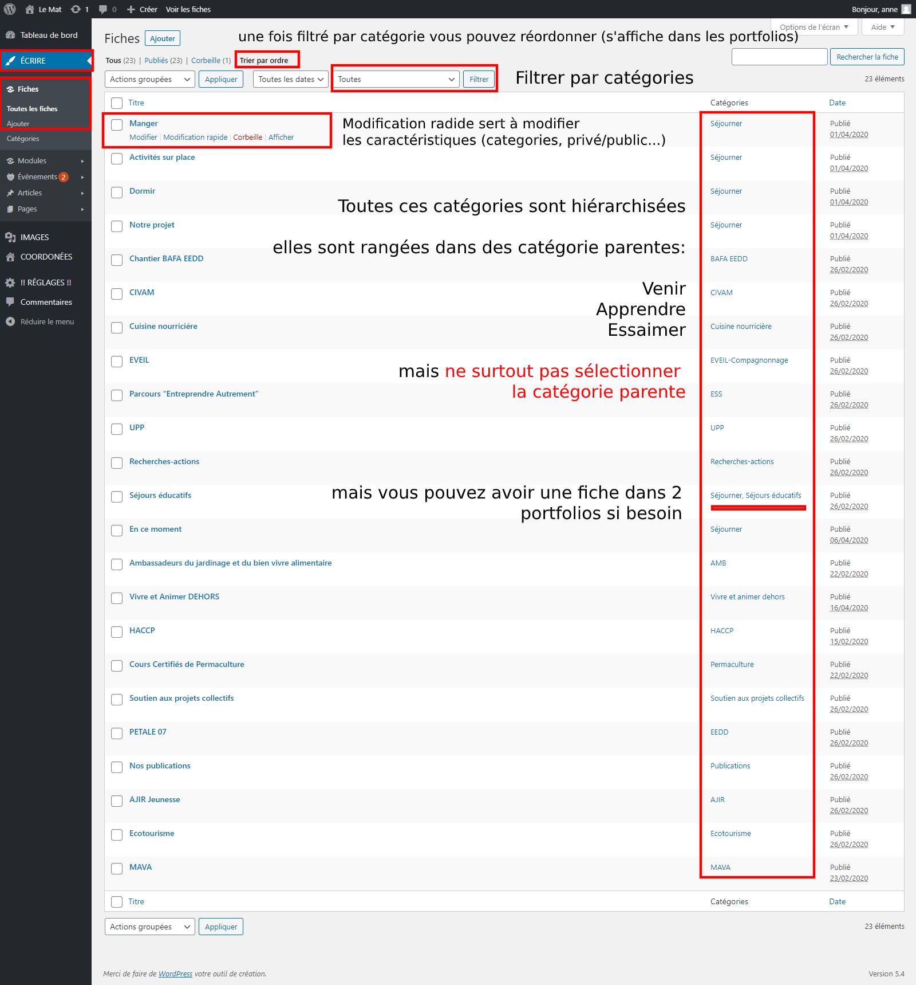
Task: Open the Ajouter submenu item in sidebar
Action: click(x=18, y=124)
